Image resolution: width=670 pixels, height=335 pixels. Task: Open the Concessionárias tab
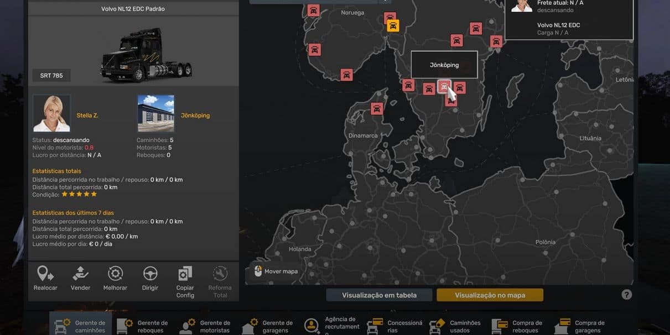pos(393,326)
